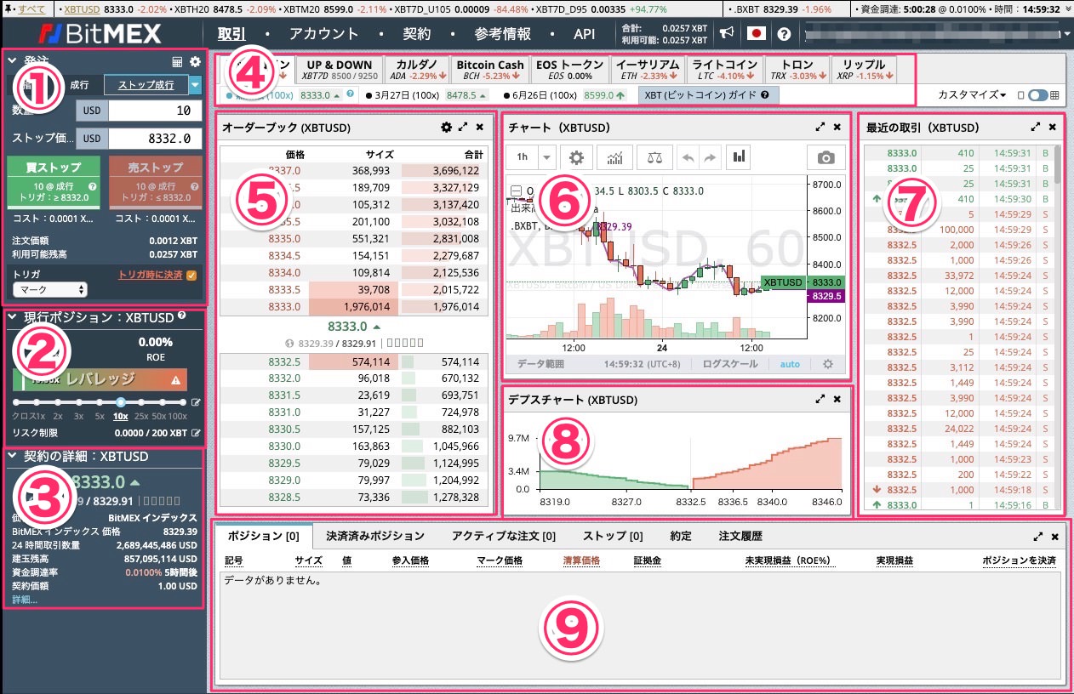Click the quantity input field
The width and height of the screenshot is (1074, 694).
[156, 111]
